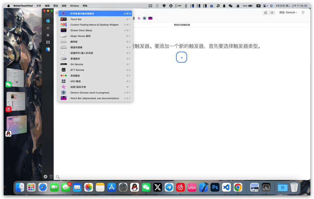
Task: Pick Stream Deck (Beta) from the list
Action: click(x=95, y=30)
